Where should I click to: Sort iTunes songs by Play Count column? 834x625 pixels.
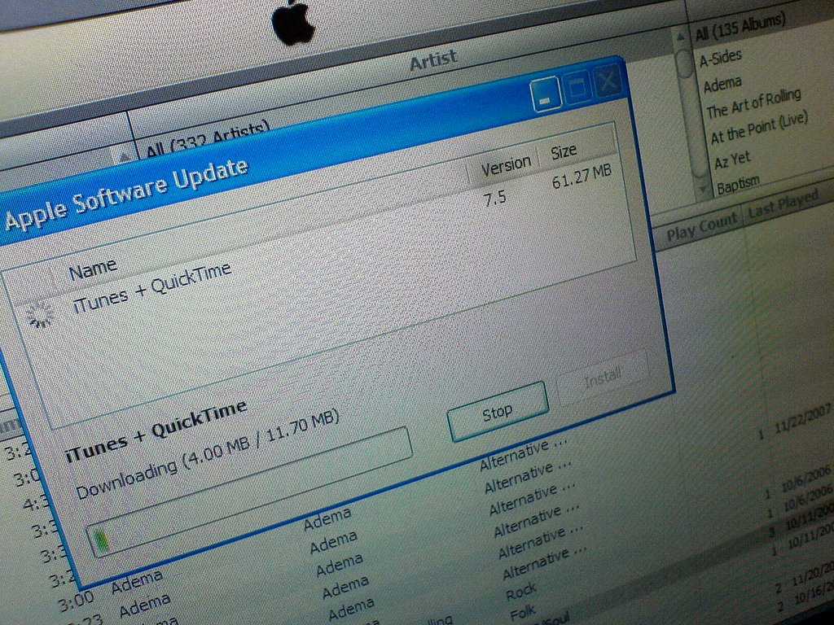[x=702, y=227]
